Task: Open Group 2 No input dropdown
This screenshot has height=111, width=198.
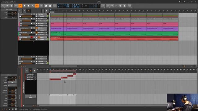Action: (x=43, y=14)
